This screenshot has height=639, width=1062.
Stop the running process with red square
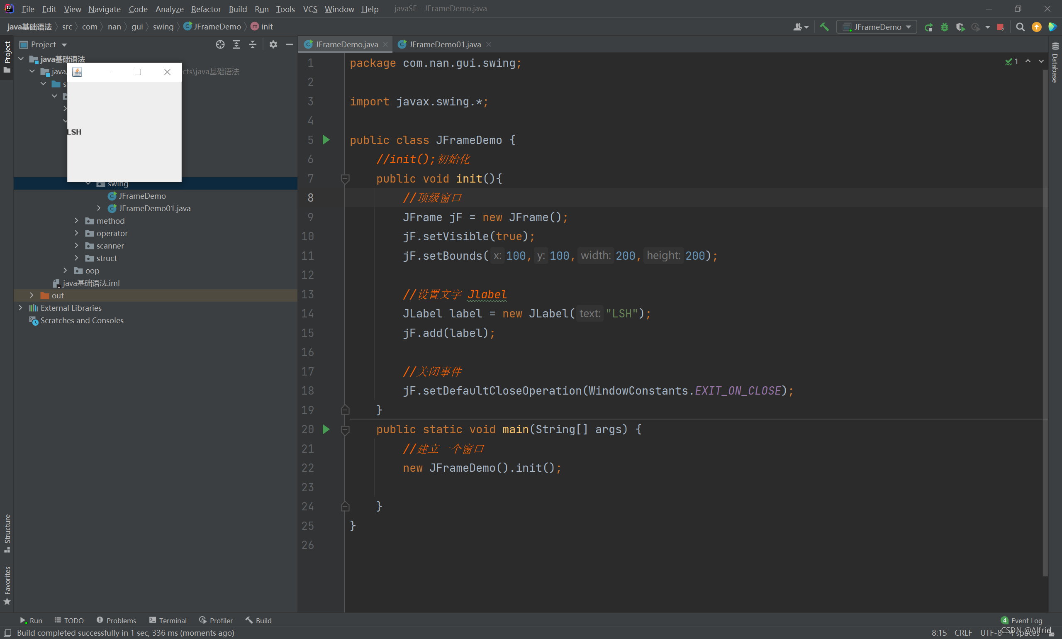[x=1001, y=27]
